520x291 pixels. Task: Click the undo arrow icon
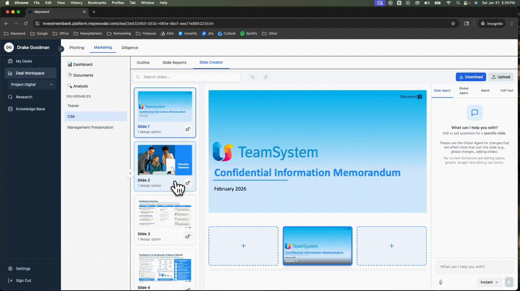coord(253,77)
